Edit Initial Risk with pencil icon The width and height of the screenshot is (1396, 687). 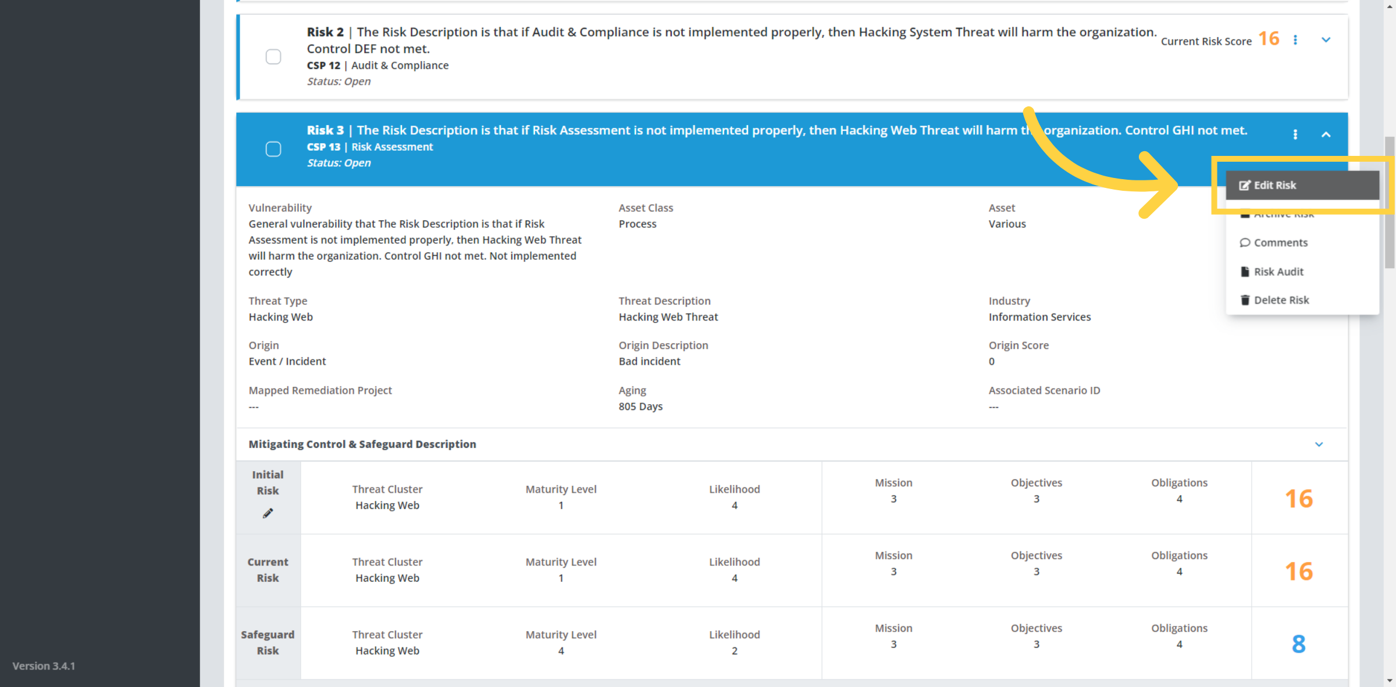pyautogui.click(x=268, y=513)
